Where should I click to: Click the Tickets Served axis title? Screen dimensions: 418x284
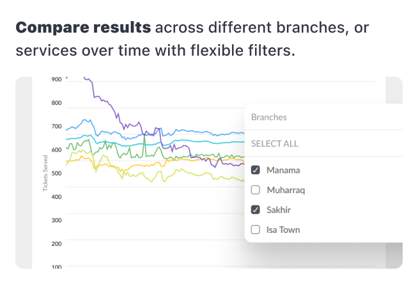click(45, 173)
